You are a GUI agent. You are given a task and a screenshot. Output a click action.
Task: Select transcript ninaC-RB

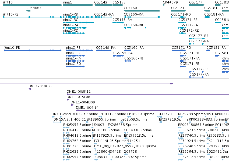[78, 17]
